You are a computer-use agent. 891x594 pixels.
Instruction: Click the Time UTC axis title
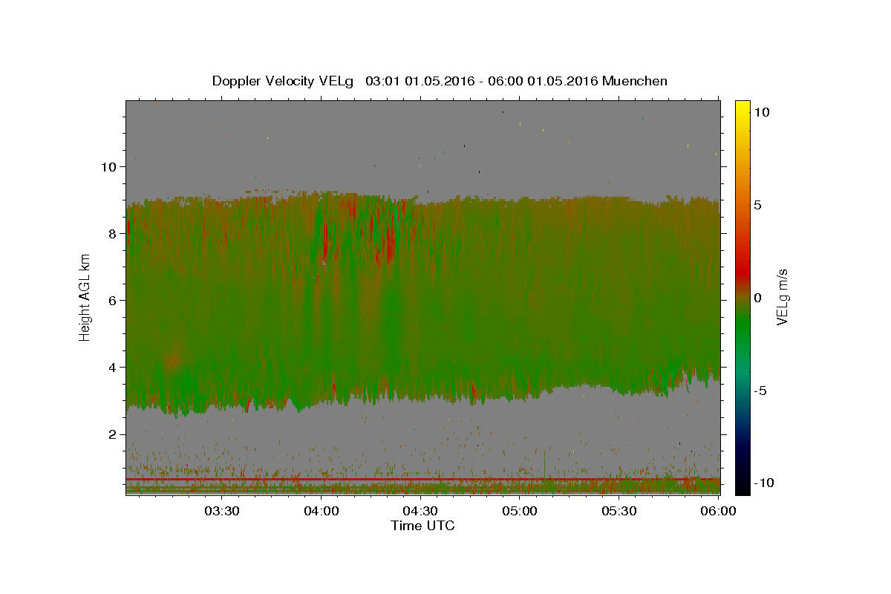click(422, 526)
